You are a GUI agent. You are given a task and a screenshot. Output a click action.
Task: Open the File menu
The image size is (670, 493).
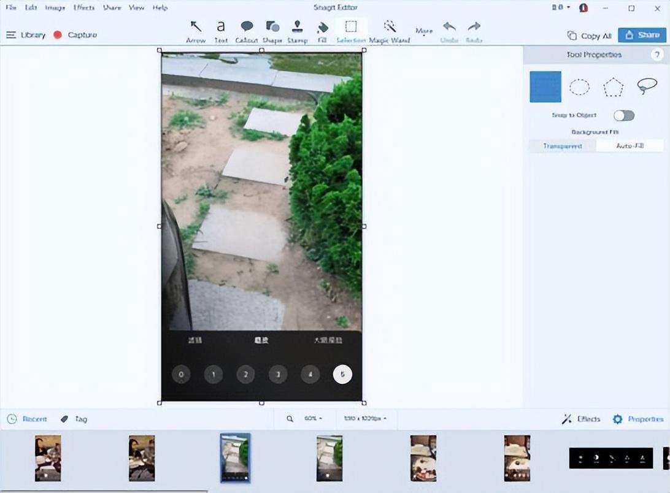pos(11,7)
